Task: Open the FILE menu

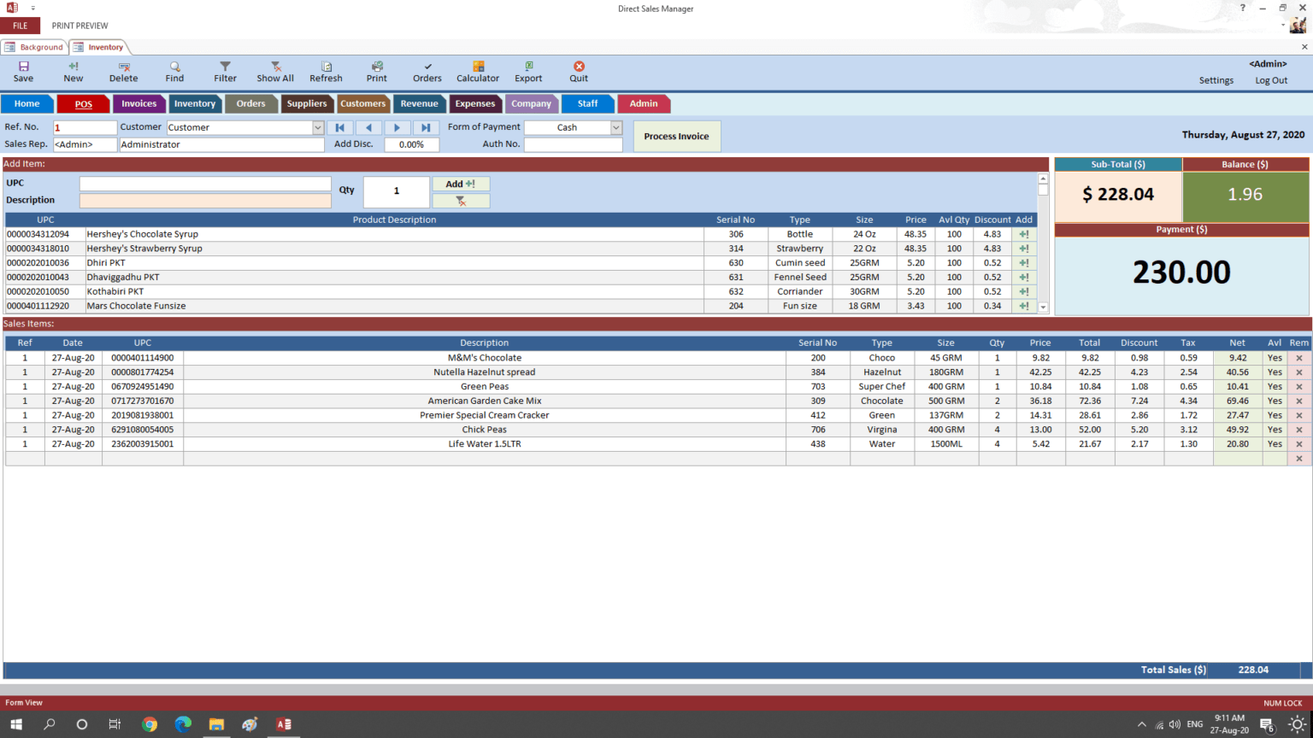Action: pyautogui.click(x=21, y=26)
